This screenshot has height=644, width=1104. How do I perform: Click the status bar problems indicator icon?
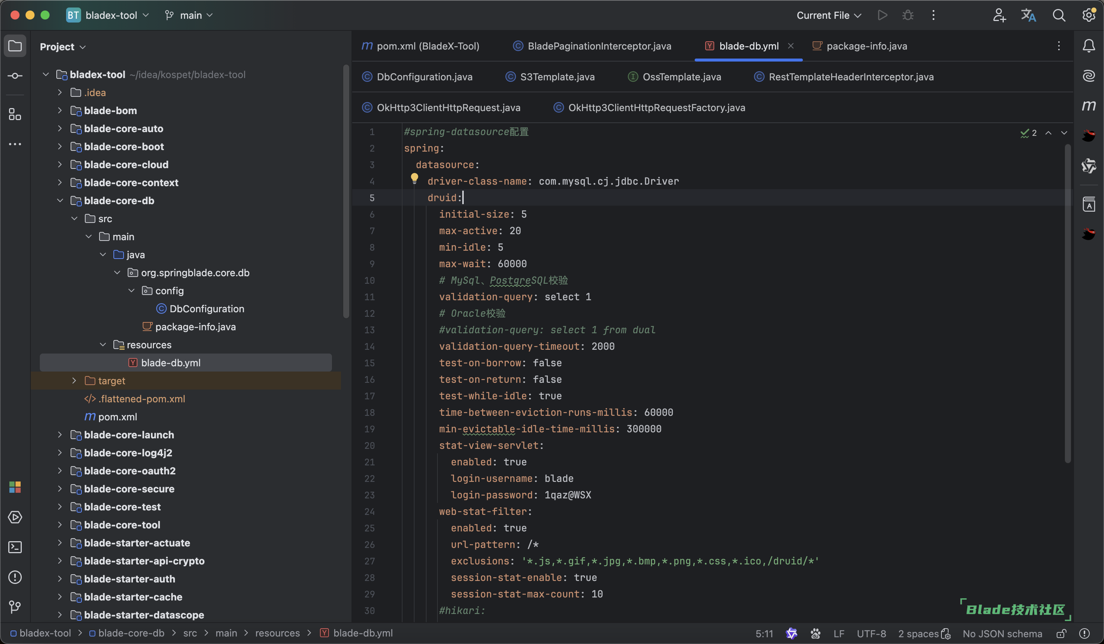[1084, 633]
